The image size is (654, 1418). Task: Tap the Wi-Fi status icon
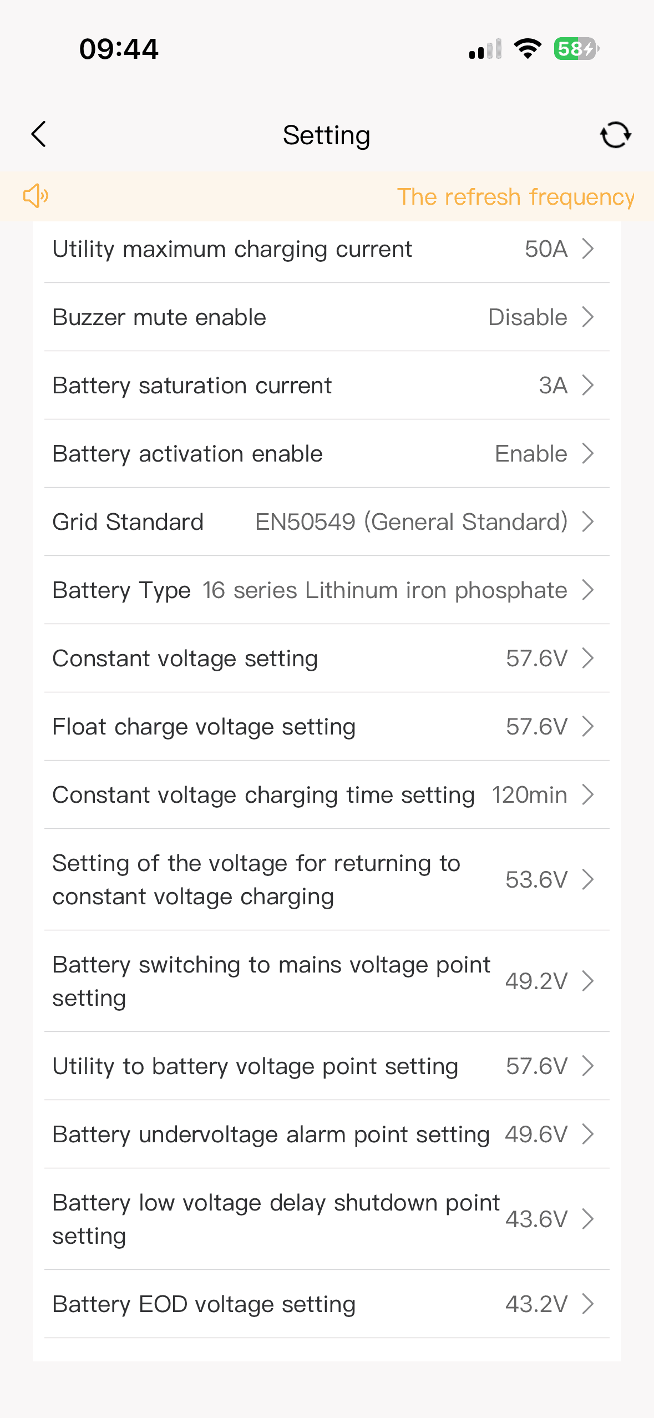click(x=528, y=49)
